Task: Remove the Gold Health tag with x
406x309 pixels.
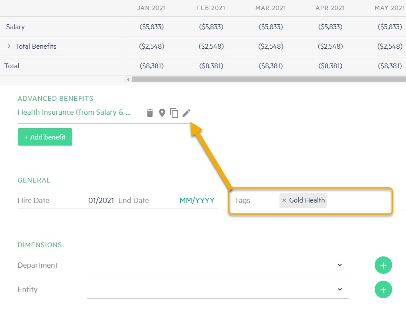Action: pos(284,200)
